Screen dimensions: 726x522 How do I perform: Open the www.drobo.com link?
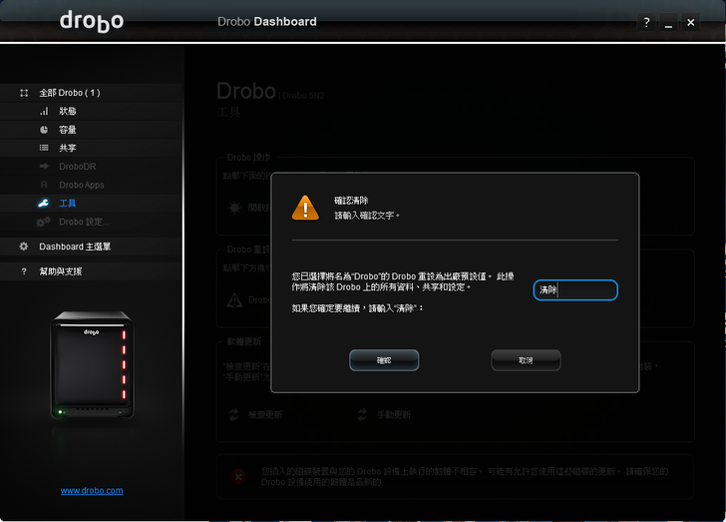(92, 490)
